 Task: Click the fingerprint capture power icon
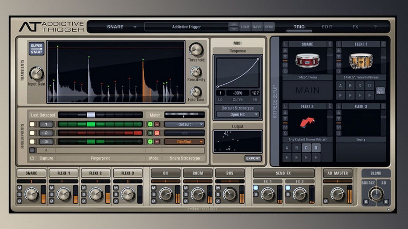(32, 158)
